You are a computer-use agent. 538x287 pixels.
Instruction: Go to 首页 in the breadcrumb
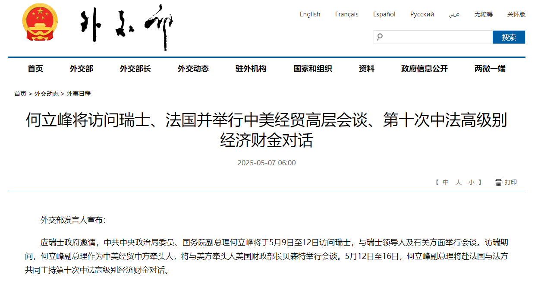click(x=20, y=94)
